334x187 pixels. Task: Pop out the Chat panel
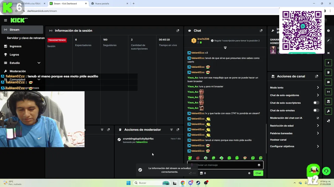[261, 31]
